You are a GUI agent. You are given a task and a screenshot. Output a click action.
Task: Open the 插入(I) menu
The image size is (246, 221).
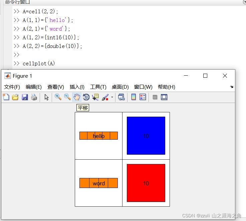pos(77,87)
